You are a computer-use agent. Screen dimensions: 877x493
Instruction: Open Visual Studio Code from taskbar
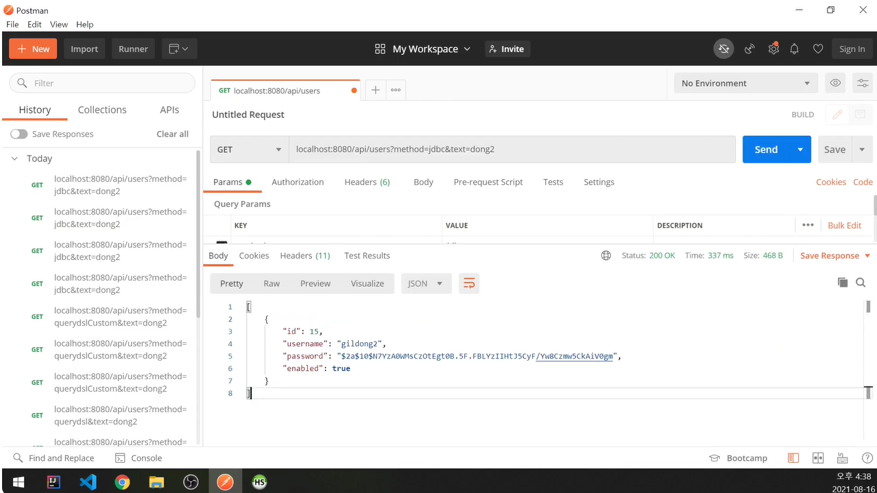pyautogui.click(x=88, y=482)
